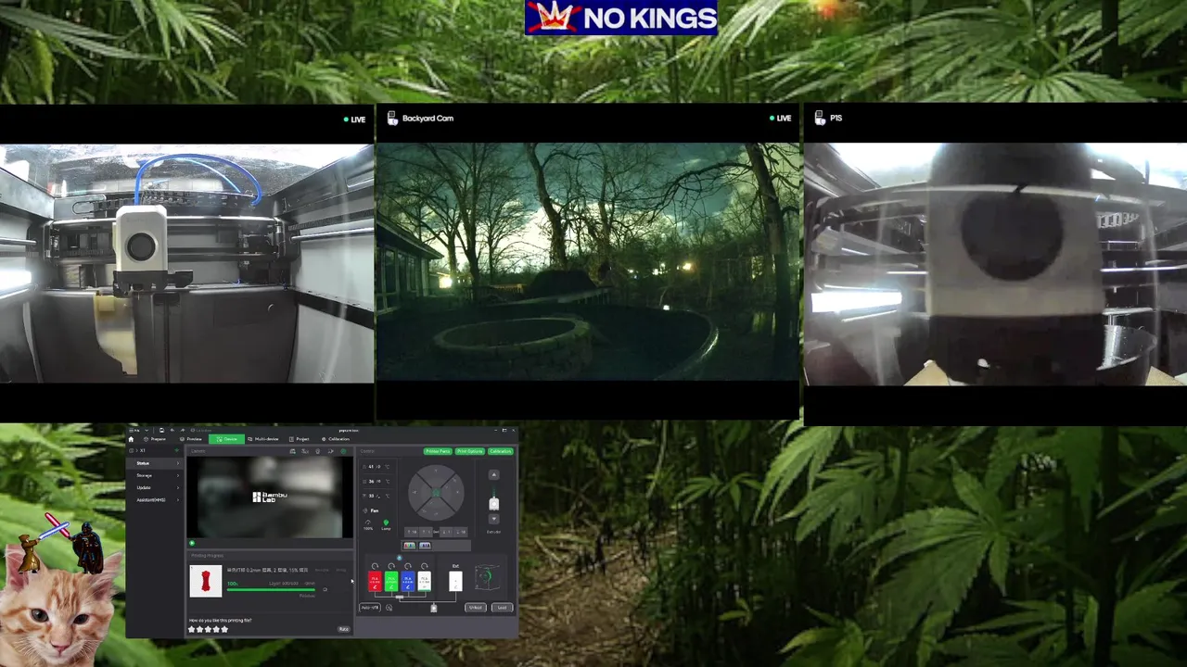Click the save icon in Bambu Studio toolbar
This screenshot has height=667, width=1187.
[161, 430]
